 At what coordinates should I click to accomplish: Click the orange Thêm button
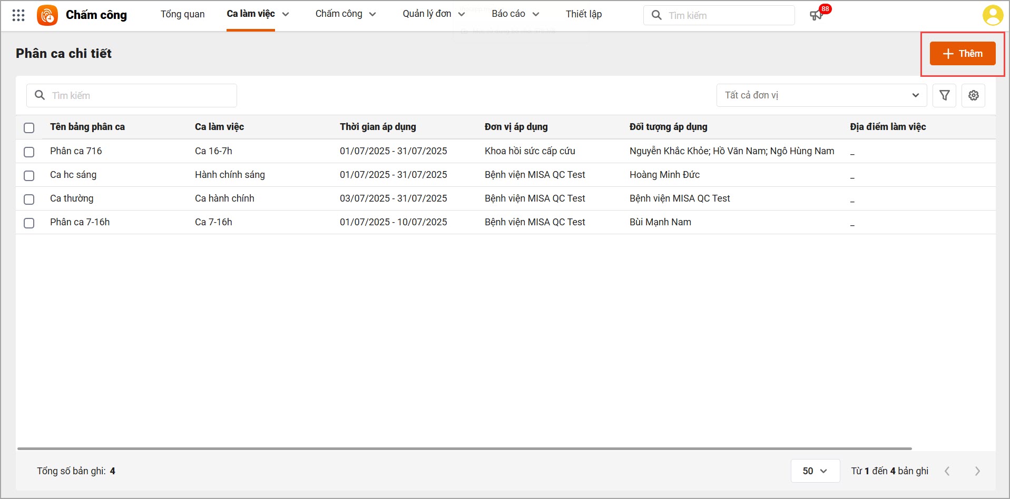coord(962,54)
